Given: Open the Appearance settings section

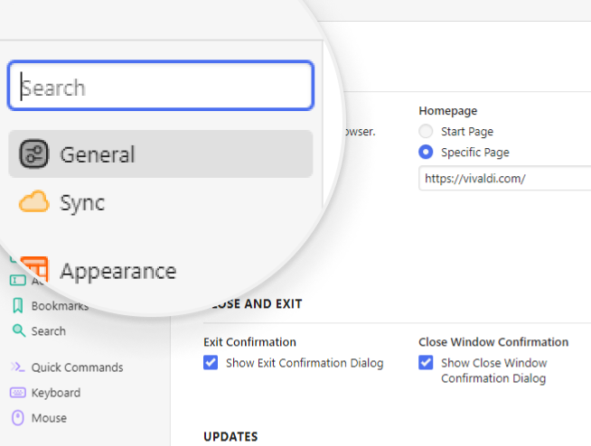Looking at the screenshot, I should [x=118, y=271].
